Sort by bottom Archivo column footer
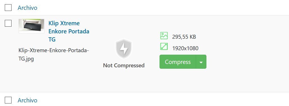This screenshot has width=289, height=106. click(28, 100)
